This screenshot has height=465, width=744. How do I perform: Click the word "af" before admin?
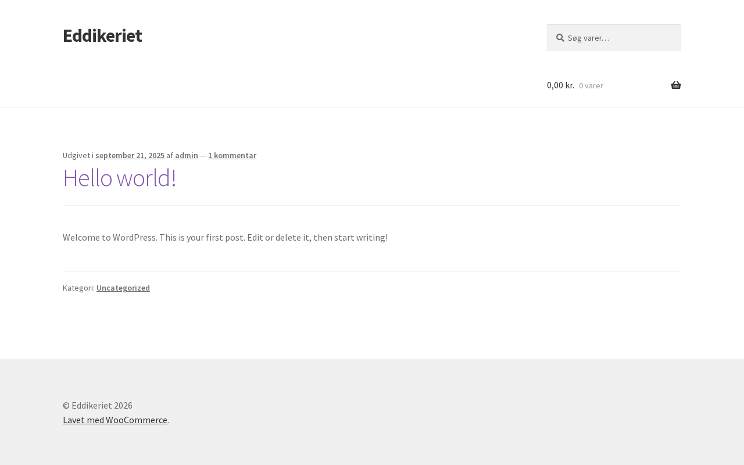click(x=170, y=155)
